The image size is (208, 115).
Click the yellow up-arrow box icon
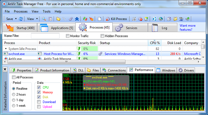tap(146, 19)
